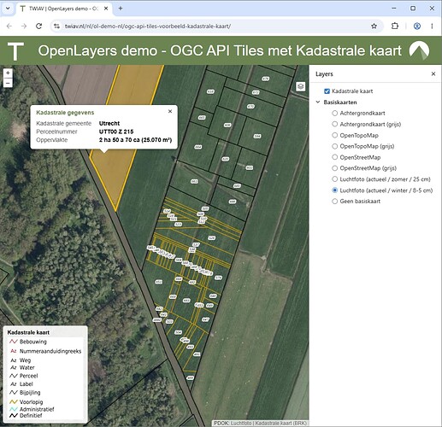Collapse the Basiskaarten group
This screenshot has width=442, height=427.
318,102
